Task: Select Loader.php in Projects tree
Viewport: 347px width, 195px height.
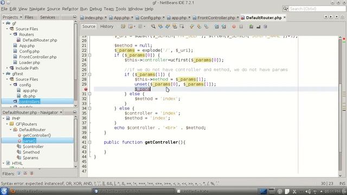Action: pos(29,62)
